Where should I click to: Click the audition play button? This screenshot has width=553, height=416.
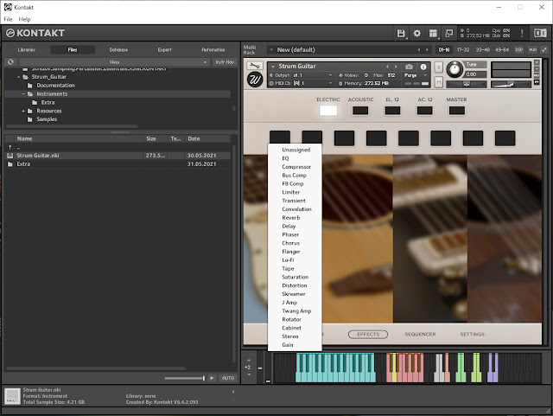click(212, 378)
